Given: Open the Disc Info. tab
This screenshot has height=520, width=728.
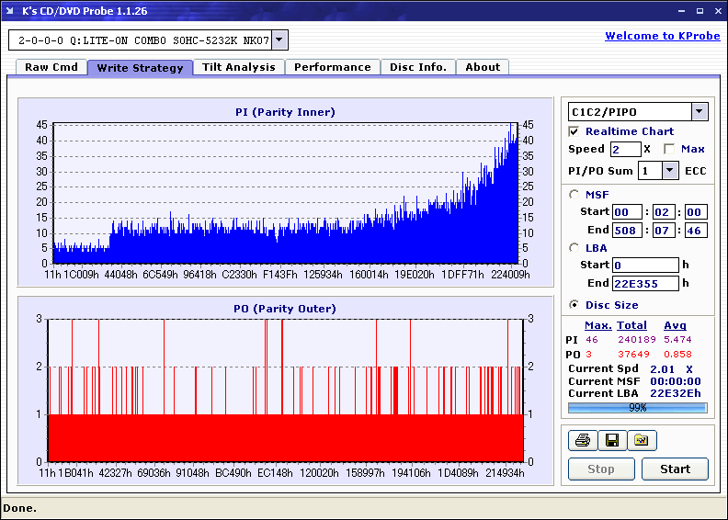Looking at the screenshot, I should [x=418, y=67].
